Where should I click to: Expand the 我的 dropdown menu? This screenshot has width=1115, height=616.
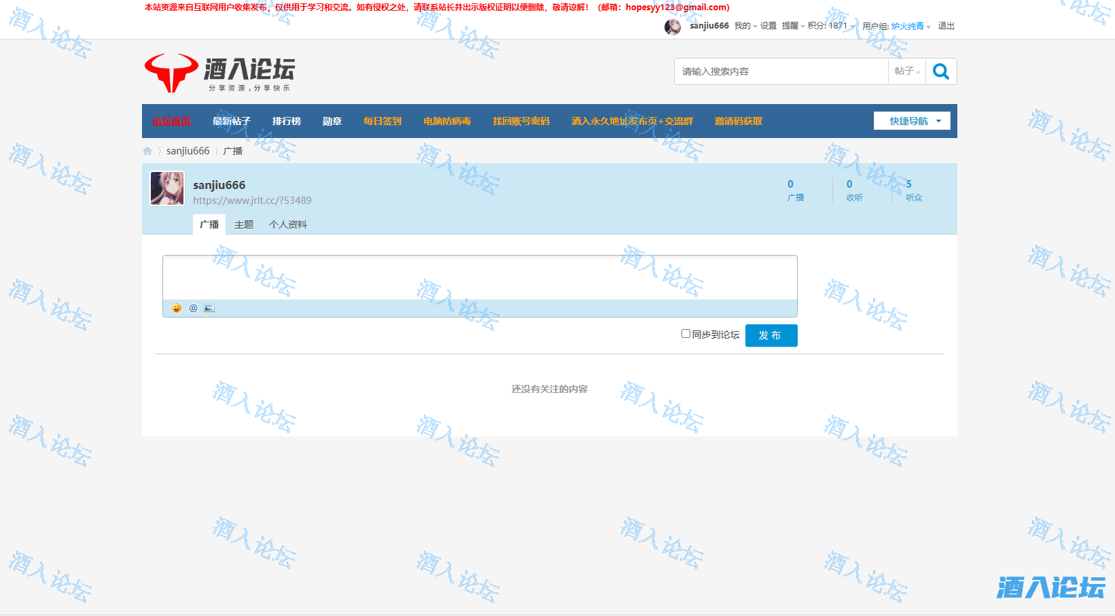tap(743, 25)
